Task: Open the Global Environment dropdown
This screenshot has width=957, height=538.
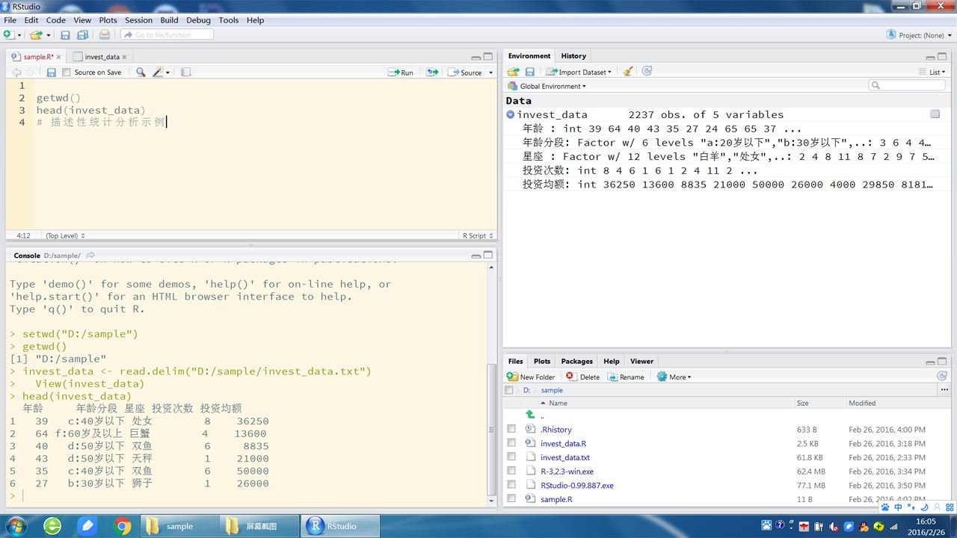Action: (547, 86)
